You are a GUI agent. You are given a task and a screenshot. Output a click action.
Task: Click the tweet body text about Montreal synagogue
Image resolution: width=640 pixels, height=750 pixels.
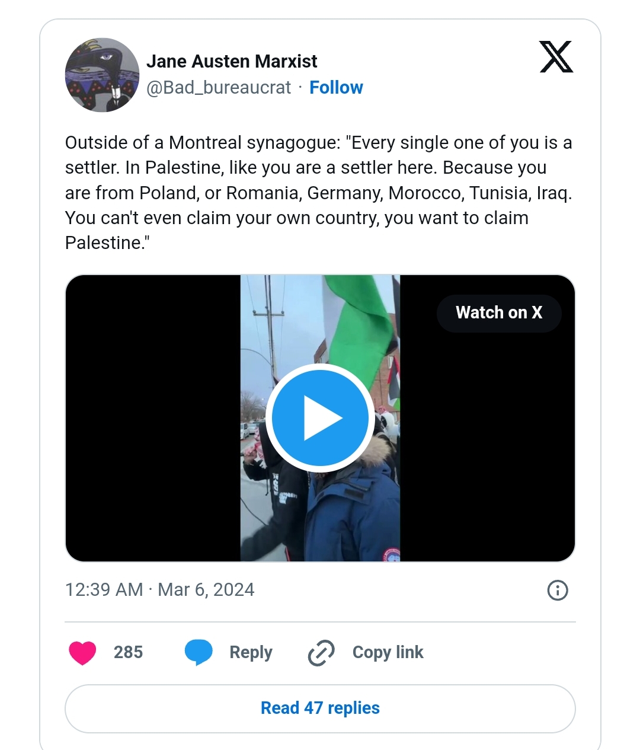coord(319,193)
